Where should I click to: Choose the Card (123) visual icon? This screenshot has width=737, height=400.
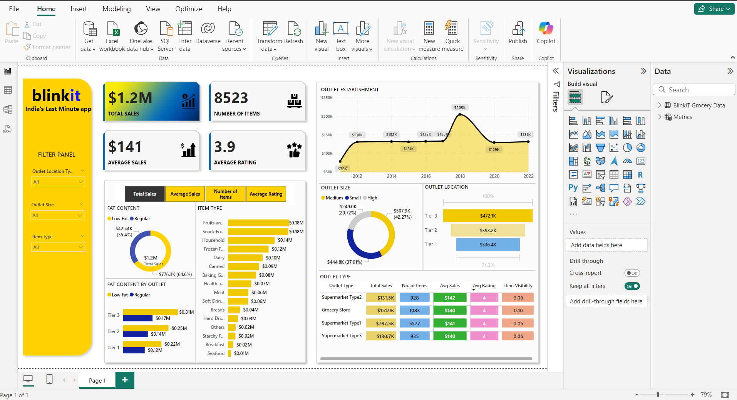(x=641, y=161)
